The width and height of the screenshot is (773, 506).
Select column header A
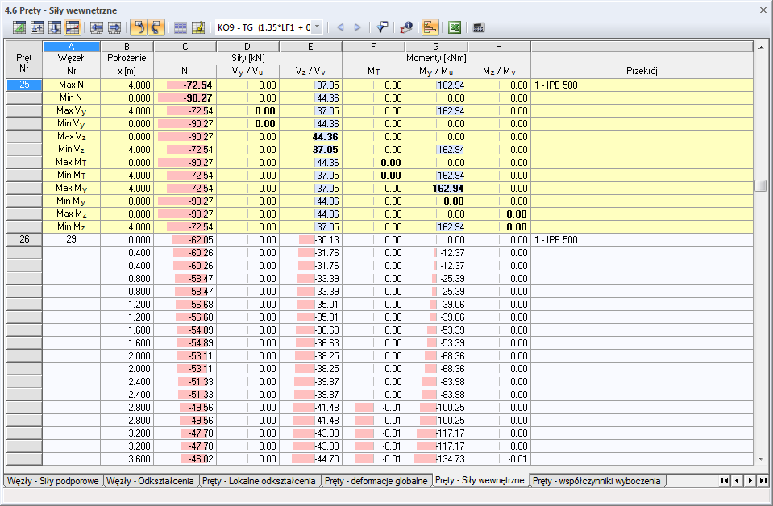(72, 46)
